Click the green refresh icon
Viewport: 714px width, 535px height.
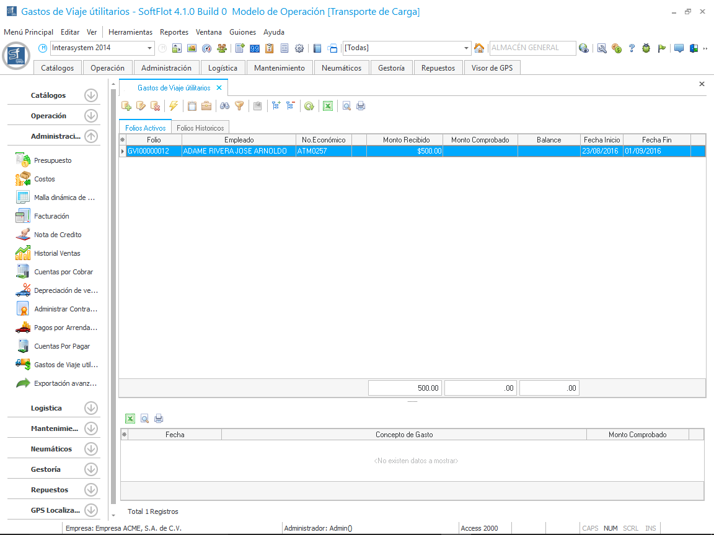coord(309,106)
